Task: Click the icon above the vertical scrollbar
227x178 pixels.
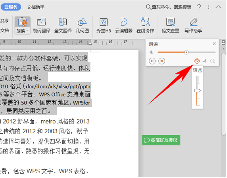Action: (x=223, y=42)
